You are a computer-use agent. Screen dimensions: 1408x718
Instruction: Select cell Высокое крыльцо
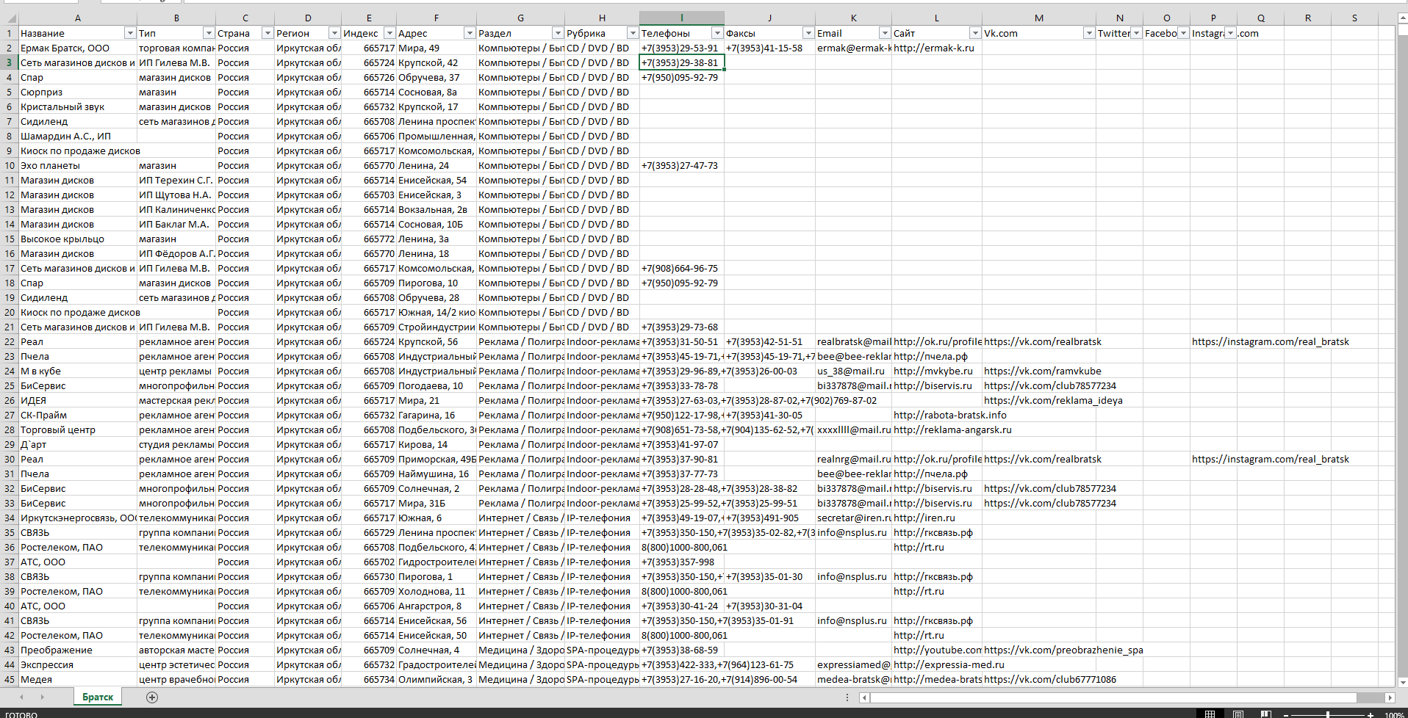point(77,239)
